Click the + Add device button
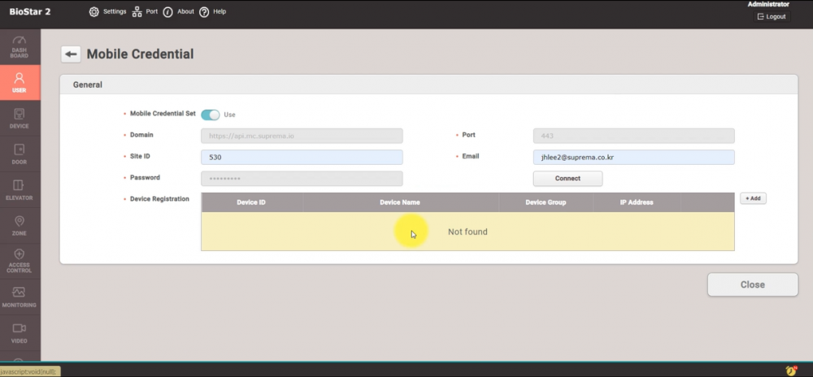The height and width of the screenshot is (377, 813). (x=752, y=198)
